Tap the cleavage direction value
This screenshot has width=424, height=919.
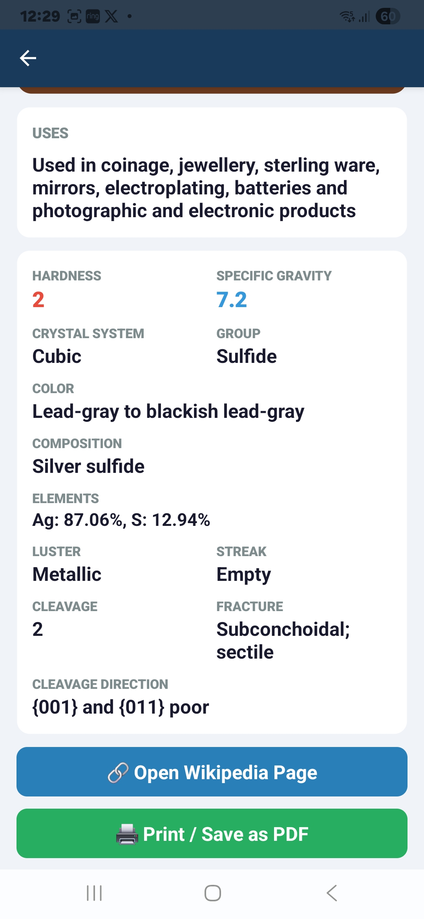pyautogui.click(x=121, y=707)
